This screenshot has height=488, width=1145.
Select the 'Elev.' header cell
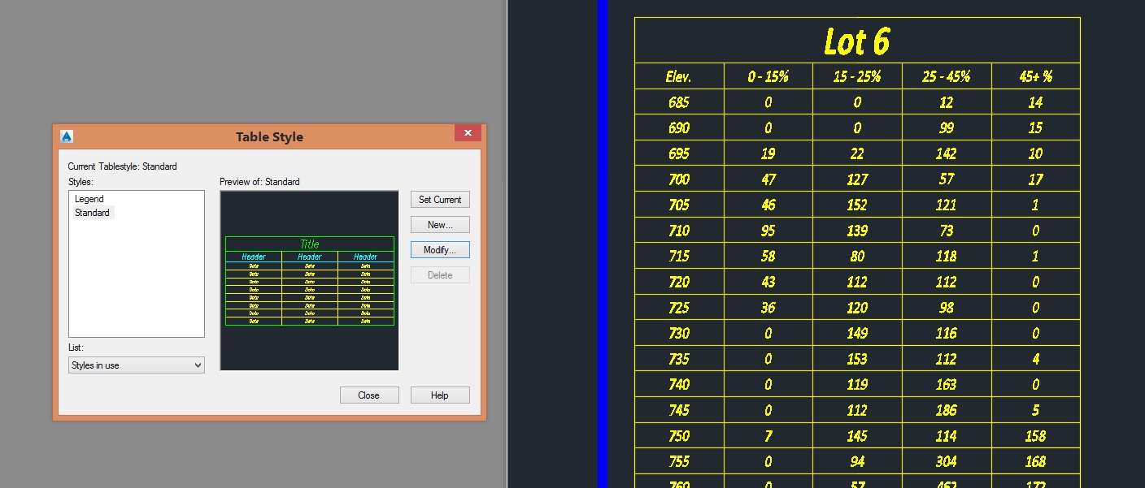(679, 76)
